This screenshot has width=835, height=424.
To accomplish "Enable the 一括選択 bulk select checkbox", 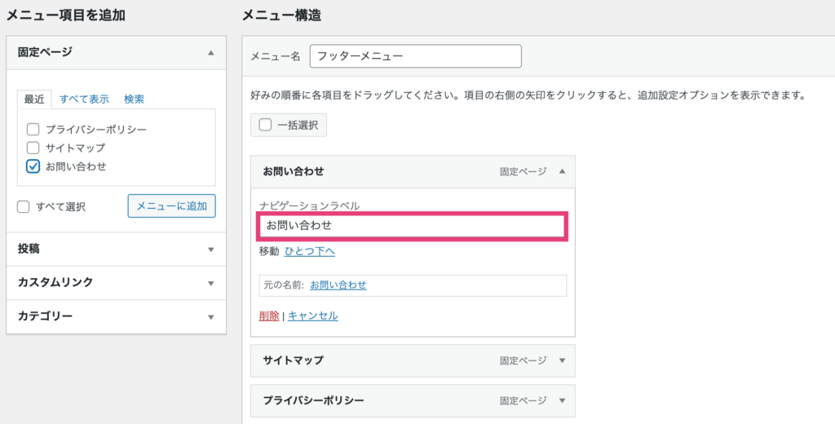I will (265, 126).
